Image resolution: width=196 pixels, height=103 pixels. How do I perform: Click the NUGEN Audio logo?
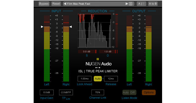(x=98, y=64)
